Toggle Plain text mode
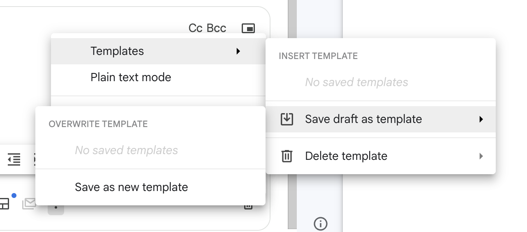 pos(131,77)
